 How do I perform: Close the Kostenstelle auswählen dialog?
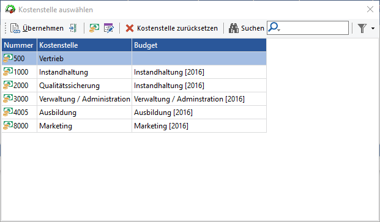point(370,9)
